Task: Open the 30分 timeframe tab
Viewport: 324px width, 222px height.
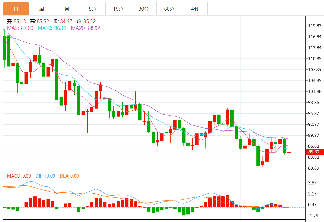Action: [144, 9]
